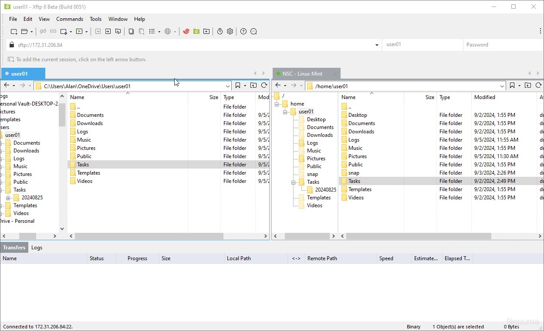Expand the local path address dropdown

coord(227,86)
